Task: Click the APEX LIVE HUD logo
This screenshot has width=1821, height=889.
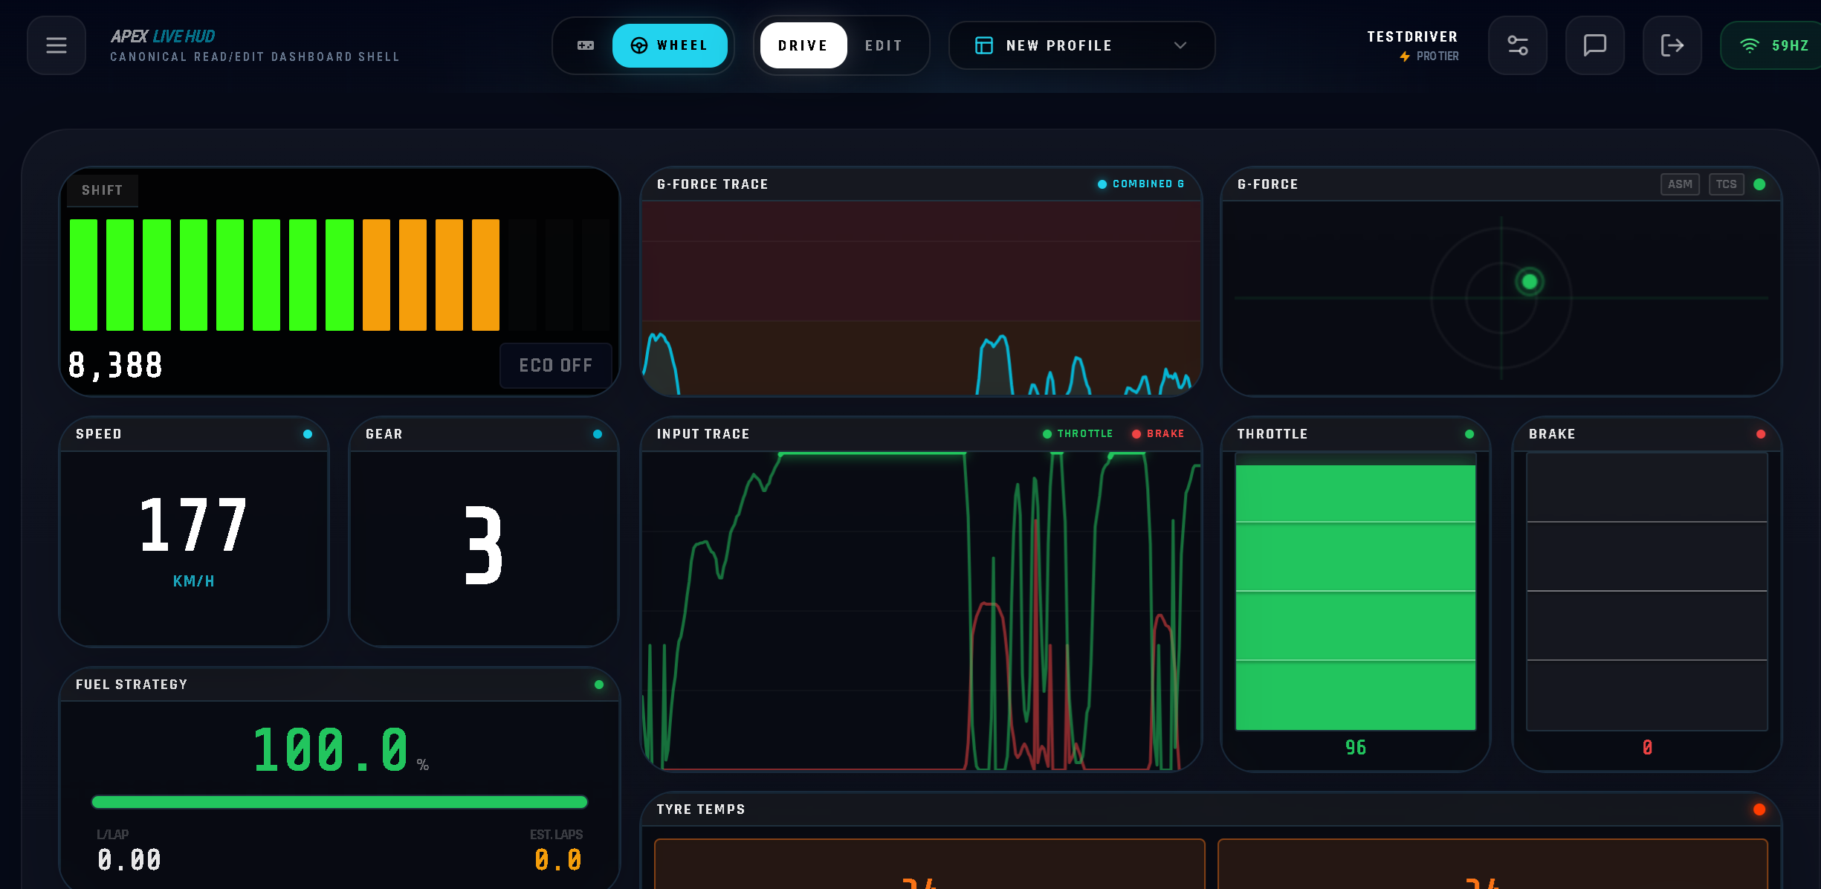Action: pyautogui.click(x=163, y=36)
